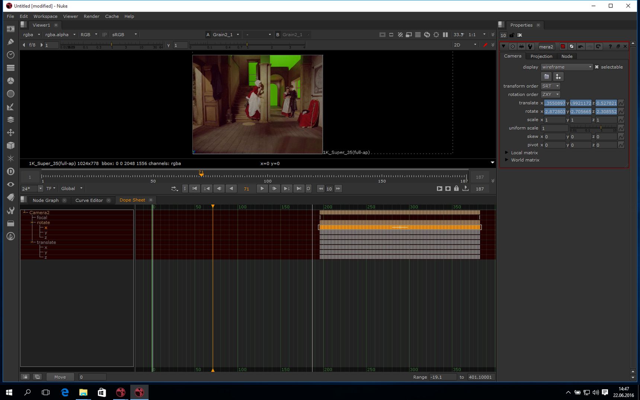Open the rotate animation curve menu
This screenshot has height=400, width=640.
pyautogui.click(x=621, y=111)
